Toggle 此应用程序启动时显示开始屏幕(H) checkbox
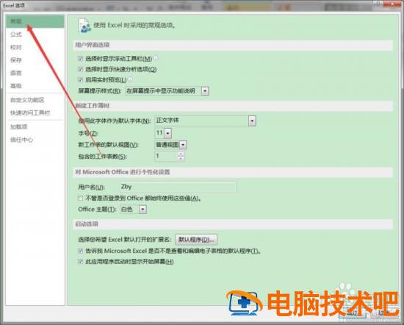Viewport: 404px width, 325px height. click(x=80, y=262)
